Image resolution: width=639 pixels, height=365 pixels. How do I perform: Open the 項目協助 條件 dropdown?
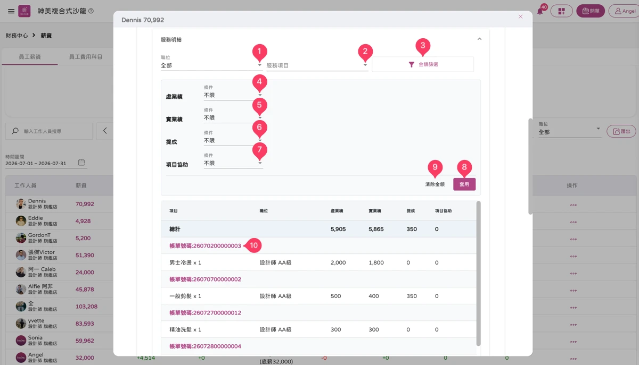pyautogui.click(x=233, y=161)
